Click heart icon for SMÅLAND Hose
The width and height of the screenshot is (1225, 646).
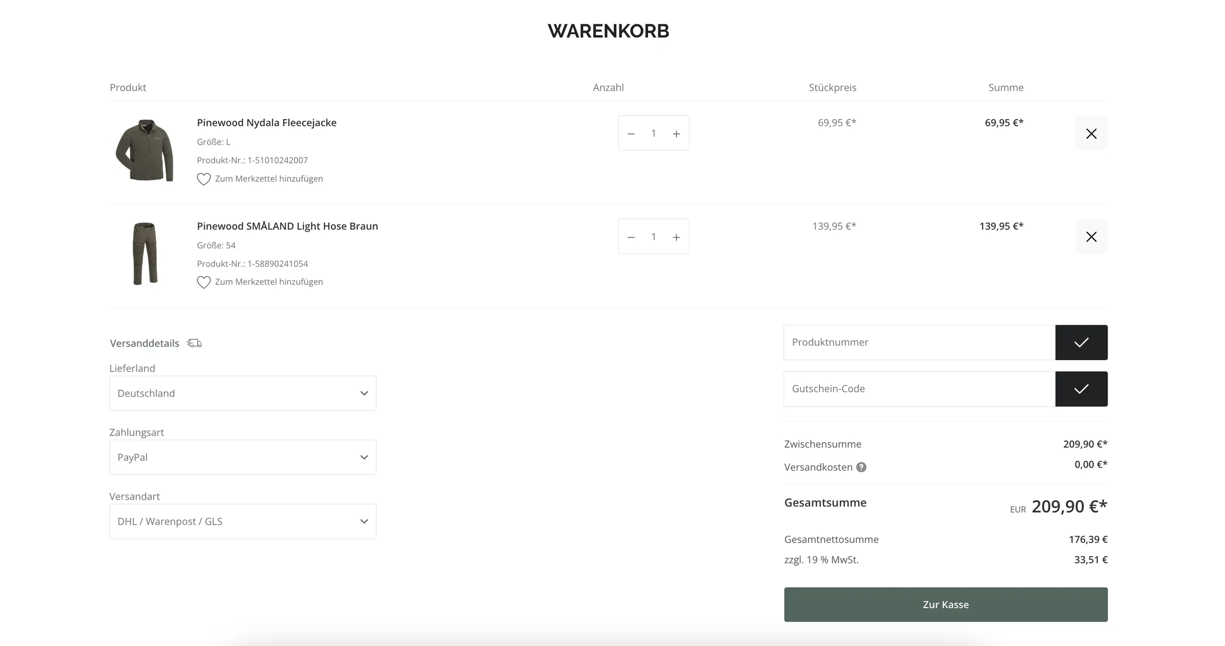204,282
